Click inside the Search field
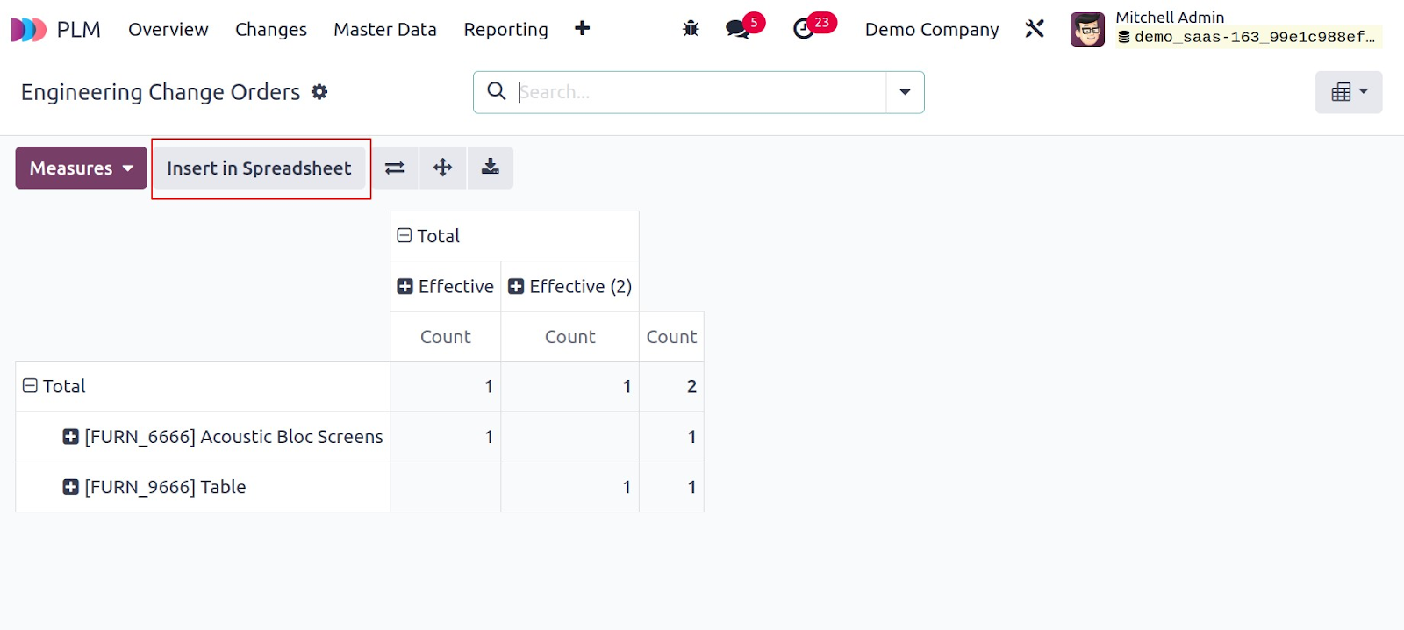This screenshot has width=1404, height=630. click(x=700, y=92)
